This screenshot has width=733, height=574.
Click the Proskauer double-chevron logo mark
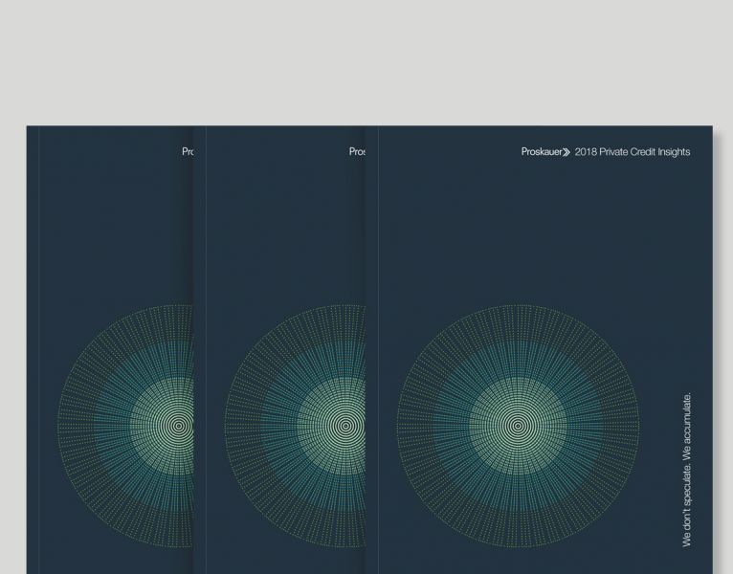click(566, 152)
